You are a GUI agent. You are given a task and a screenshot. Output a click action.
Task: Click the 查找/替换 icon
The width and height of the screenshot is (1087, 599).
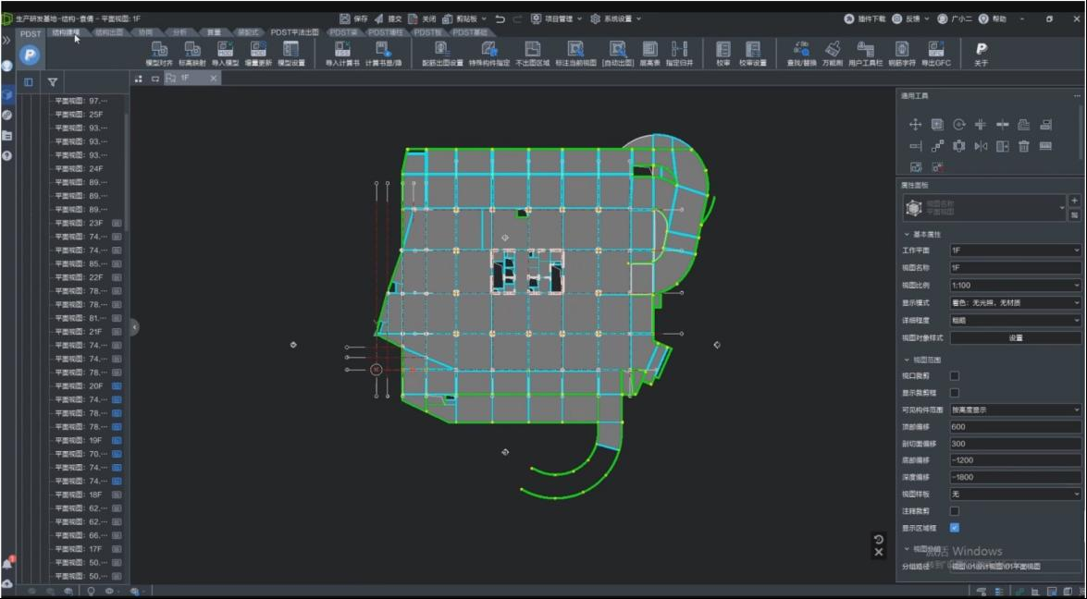(801, 49)
